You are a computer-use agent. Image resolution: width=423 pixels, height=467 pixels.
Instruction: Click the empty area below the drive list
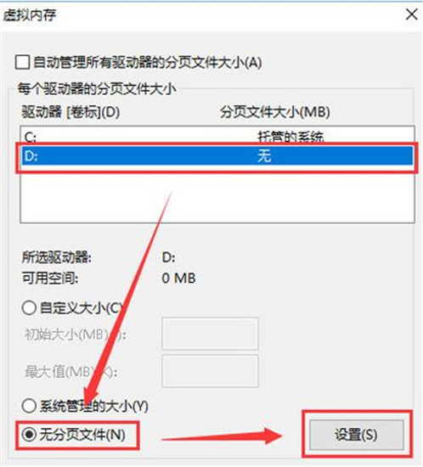click(217, 197)
